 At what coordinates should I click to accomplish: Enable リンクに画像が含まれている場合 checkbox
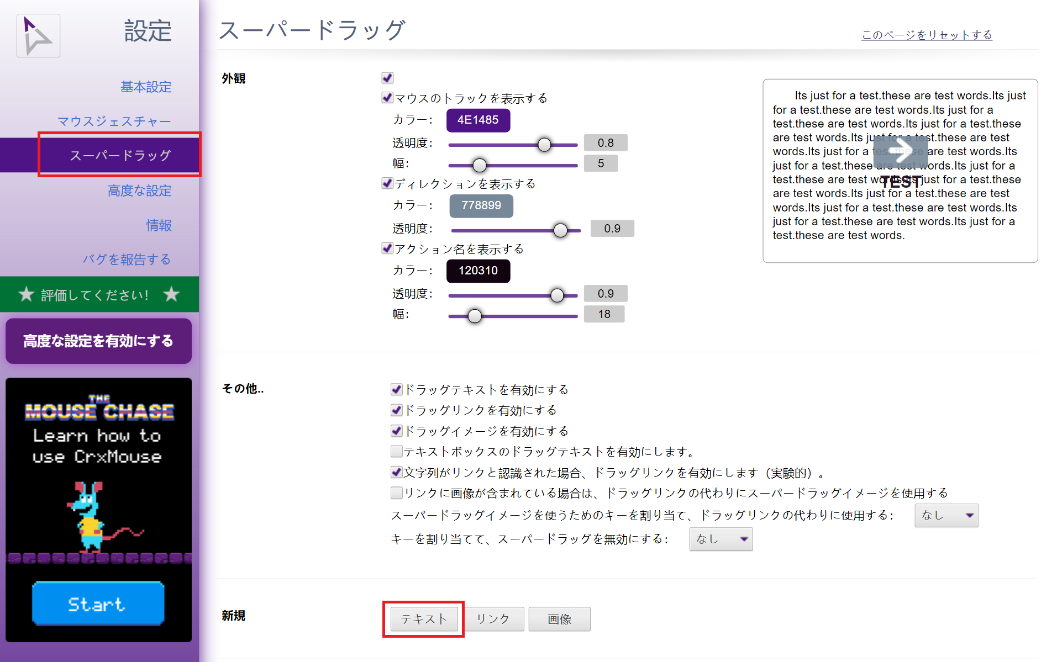coord(396,492)
